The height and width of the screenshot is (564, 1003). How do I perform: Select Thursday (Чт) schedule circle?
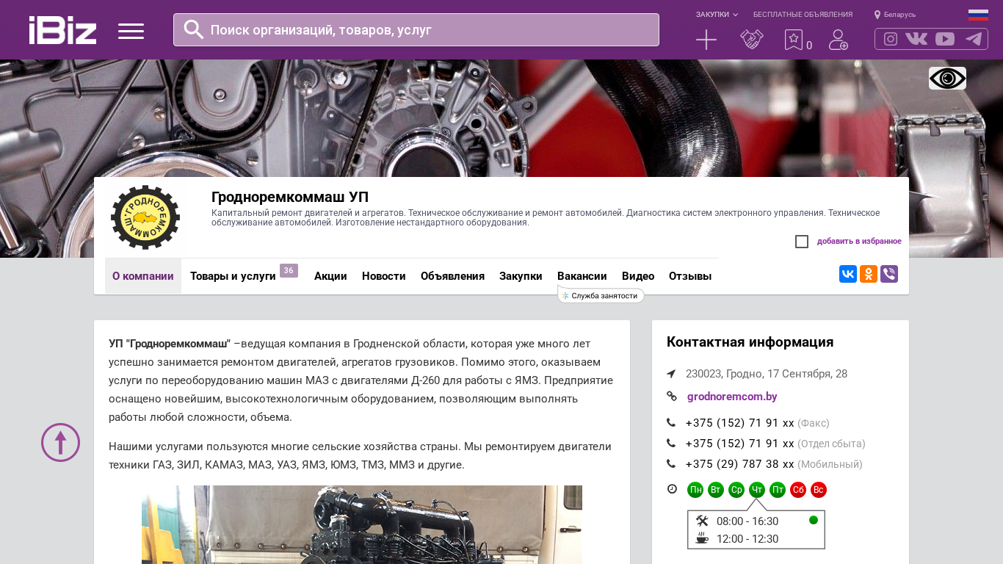point(757,490)
